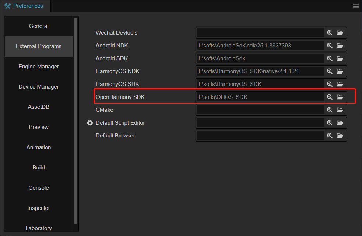Click gear icon beside Default Script Editor
The image size is (362, 236).
[90, 123]
